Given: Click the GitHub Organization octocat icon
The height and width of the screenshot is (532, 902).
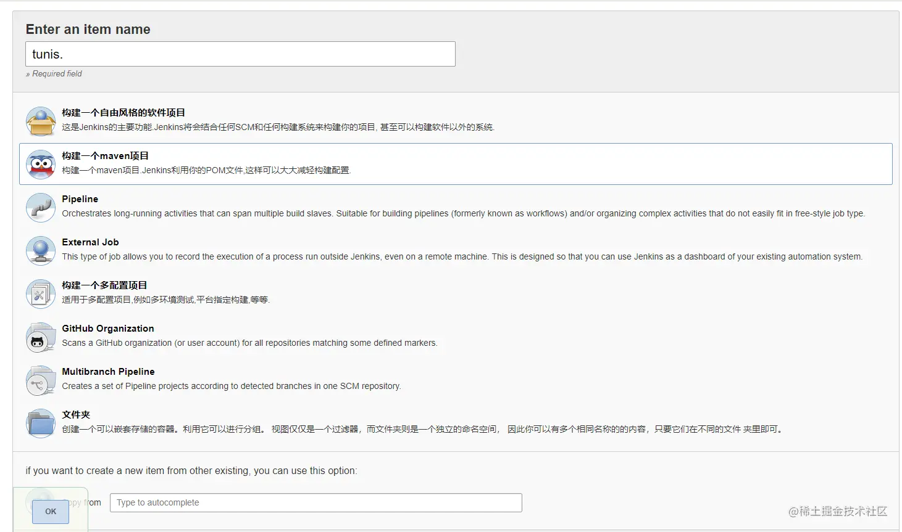Looking at the screenshot, I should (x=41, y=337).
